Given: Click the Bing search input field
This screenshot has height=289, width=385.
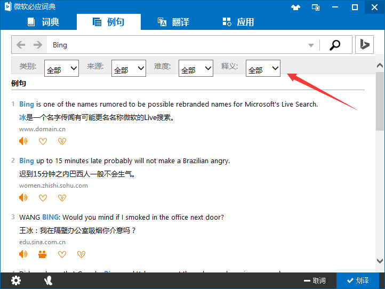Looking at the screenshot, I should pyautogui.click(x=177, y=45).
